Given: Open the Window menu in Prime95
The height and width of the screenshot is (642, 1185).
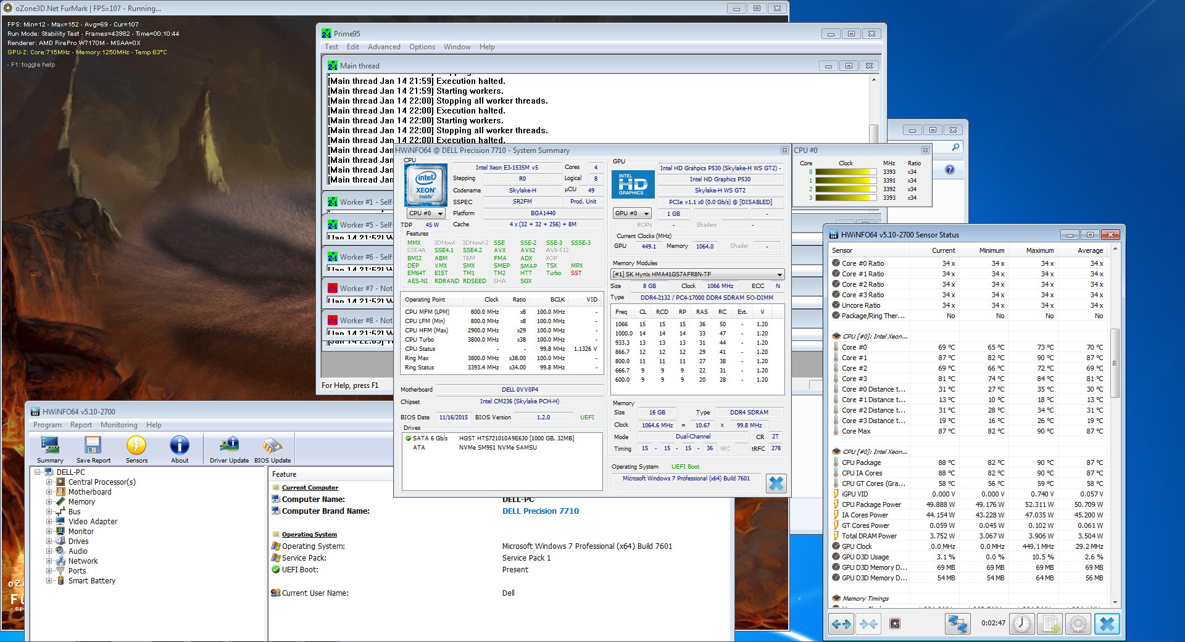Looking at the screenshot, I should coord(457,47).
